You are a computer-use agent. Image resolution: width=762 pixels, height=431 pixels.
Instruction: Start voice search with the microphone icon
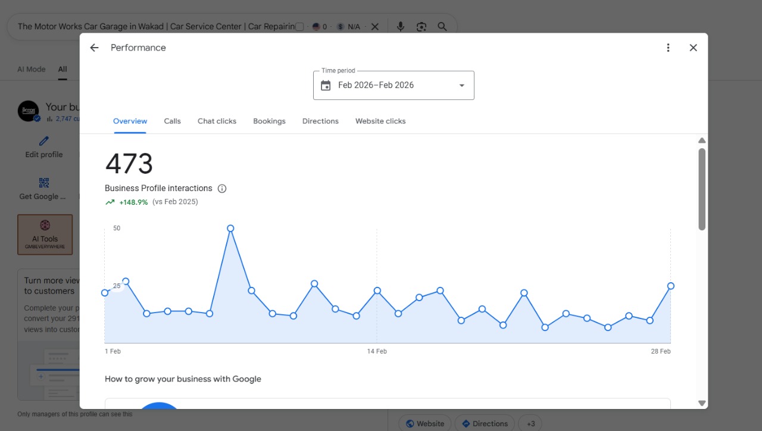click(x=401, y=27)
